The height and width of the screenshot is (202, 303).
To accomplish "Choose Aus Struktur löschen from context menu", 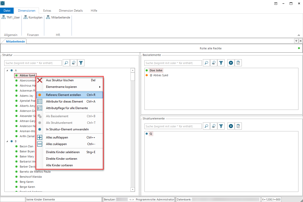I will pyautogui.click(x=70, y=80).
